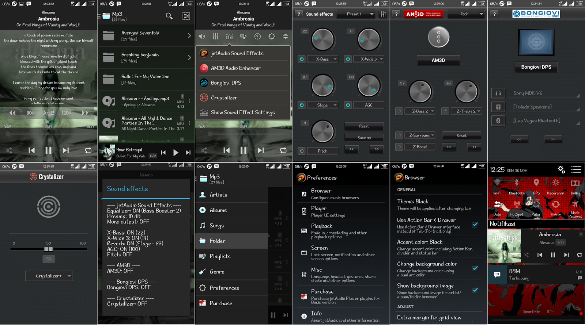Open Playback in Preferences list
Image resolution: width=585 pixels, height=325 pixels.
pos(341,231)
